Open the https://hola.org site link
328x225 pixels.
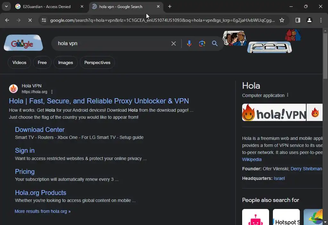click(x=35, y=92)
